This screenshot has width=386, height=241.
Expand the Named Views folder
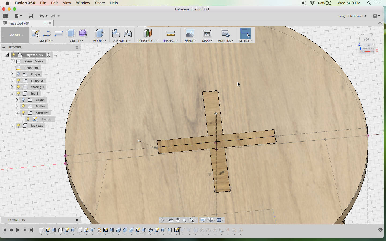click(12, 61)
